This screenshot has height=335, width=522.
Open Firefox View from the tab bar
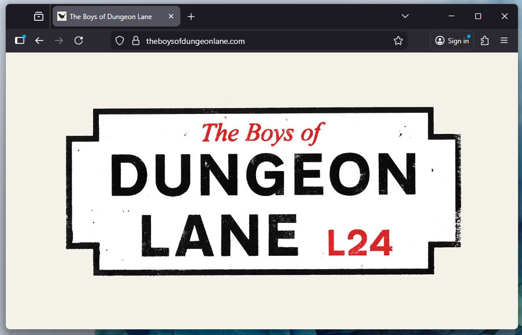tap(39, 17)
